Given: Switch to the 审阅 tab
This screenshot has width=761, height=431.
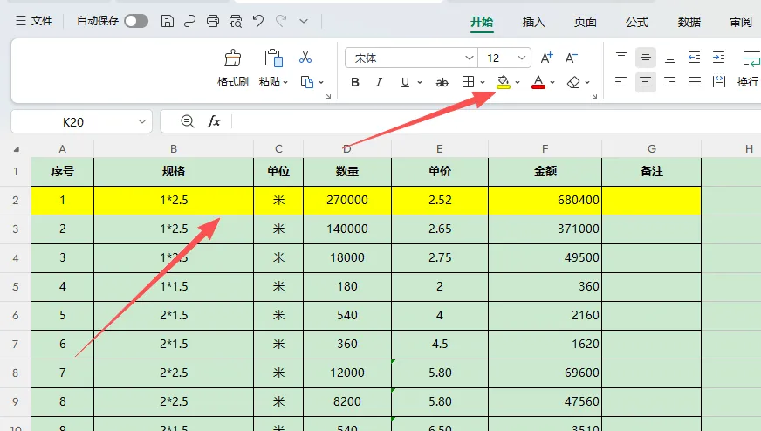Looking at the screenshot, I should click(741, 22).
